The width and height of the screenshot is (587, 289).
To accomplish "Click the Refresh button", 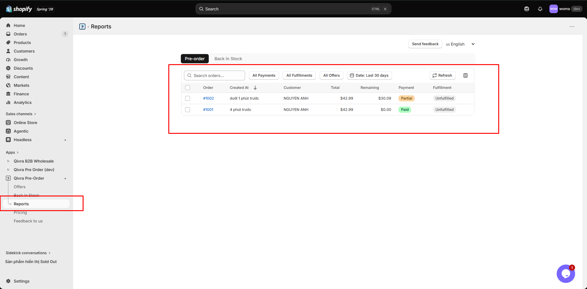I will coord(443,75).
